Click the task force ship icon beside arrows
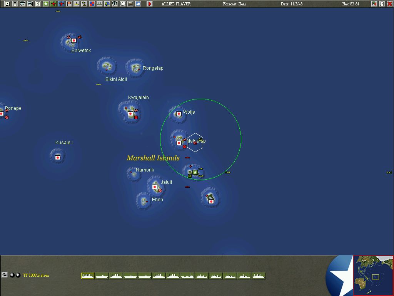 pyautogui.click(x=5, y=274)
